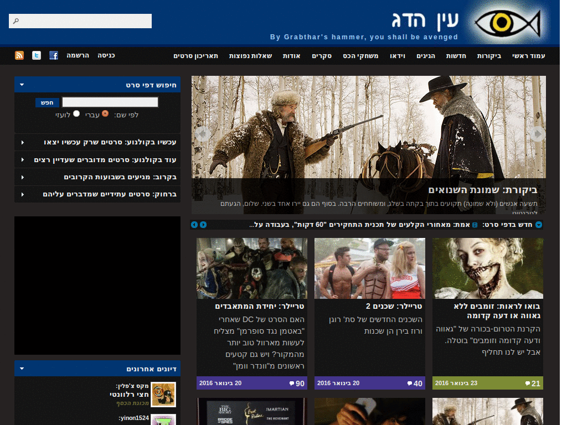Expand בקרוב section
The height and width of the screenshot is (425, 567).
click(x=22, y=177)
